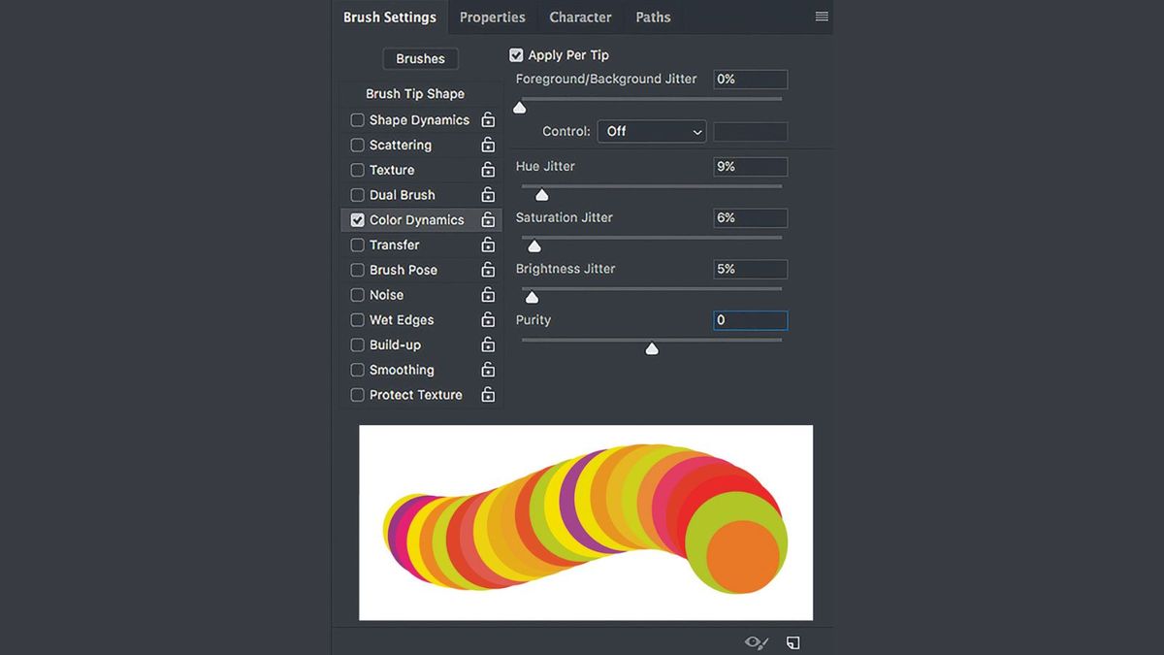Select the Transfer settings row
This screenshot has width=1164, height=655.
point(397,245)
